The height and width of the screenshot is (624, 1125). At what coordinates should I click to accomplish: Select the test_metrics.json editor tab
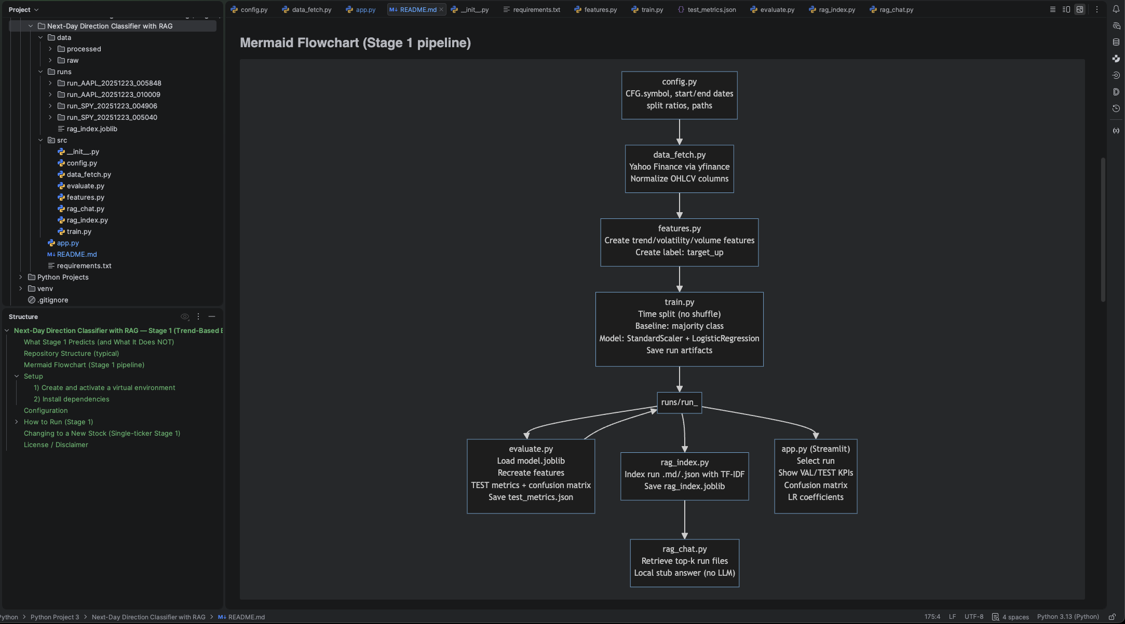tap(711, 9)
